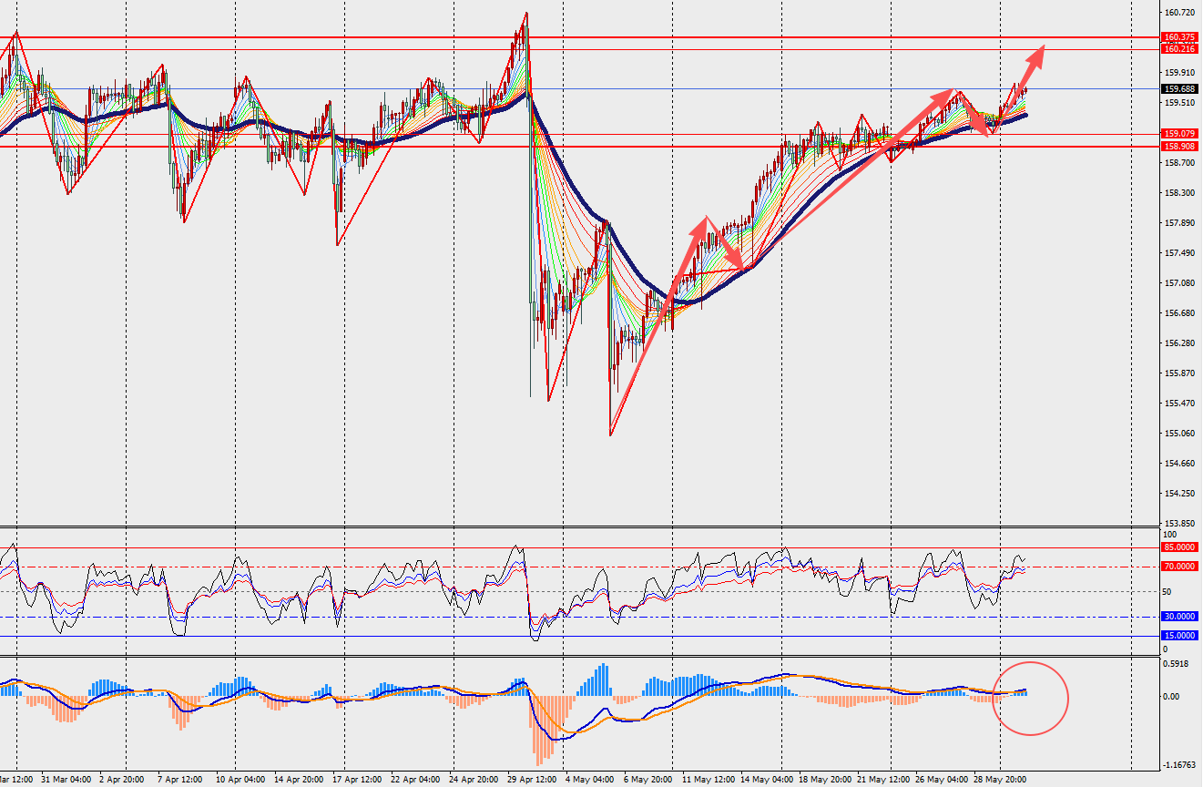Click the time axis label 18 May 20:00
1203x787 pixels.
[824, 781]
